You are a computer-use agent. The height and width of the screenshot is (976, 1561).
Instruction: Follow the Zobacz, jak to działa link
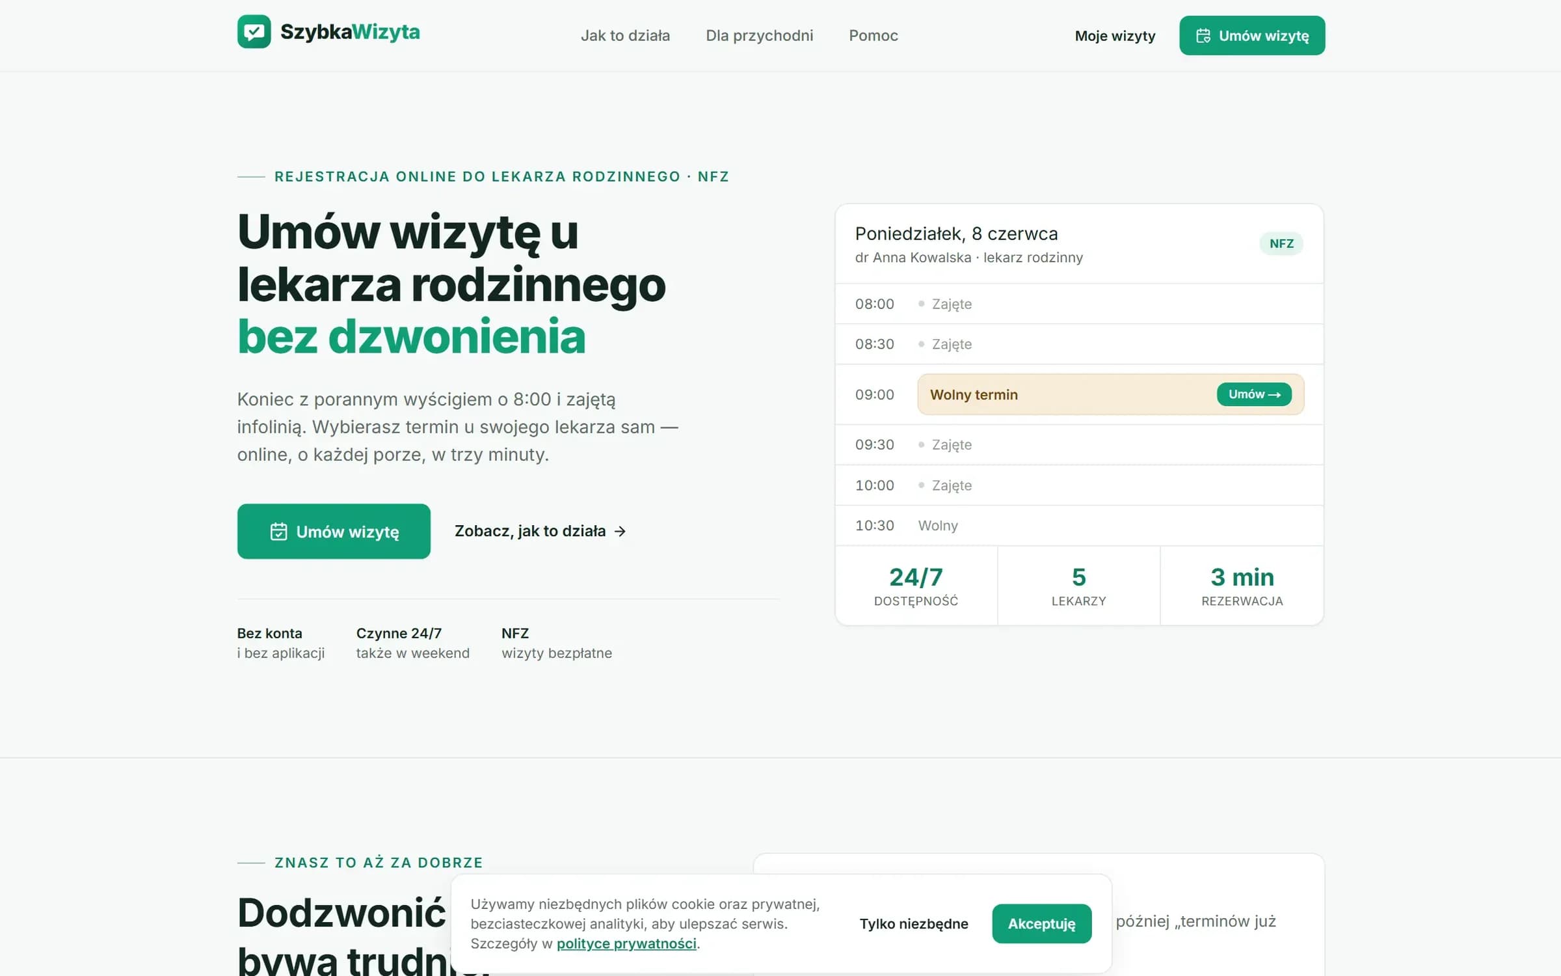540,531
